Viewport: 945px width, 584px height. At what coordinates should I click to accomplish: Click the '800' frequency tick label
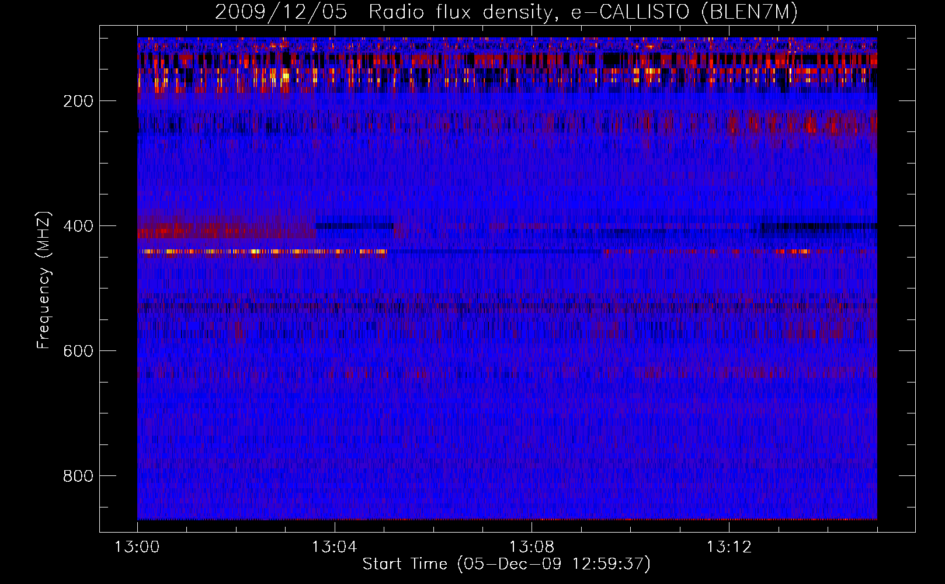coord(78,476)
